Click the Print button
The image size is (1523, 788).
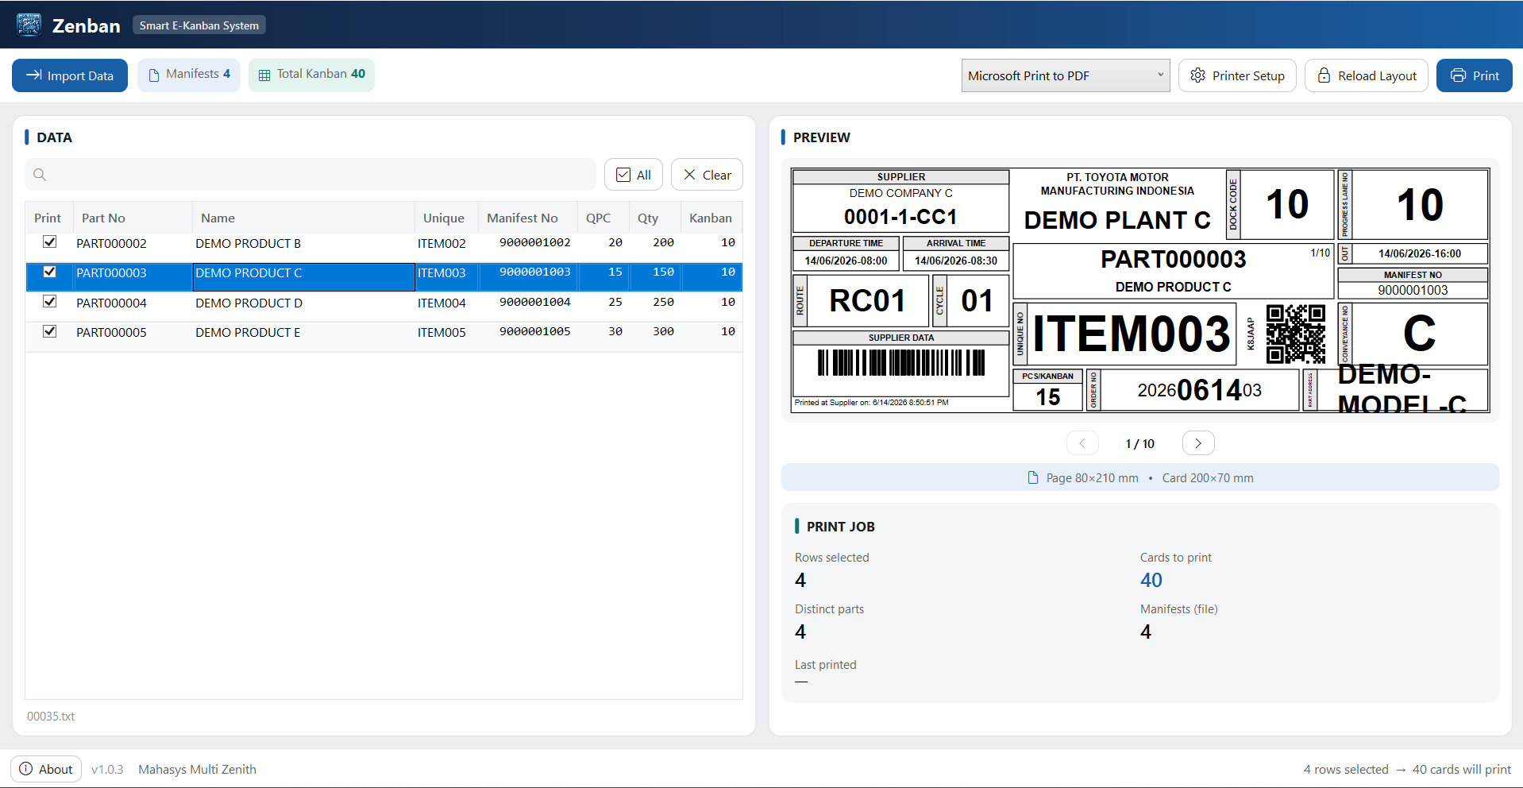(1474, 75)
